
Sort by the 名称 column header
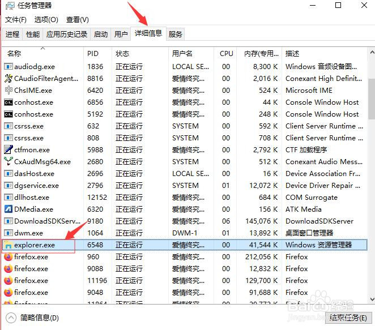click(42, 54)
